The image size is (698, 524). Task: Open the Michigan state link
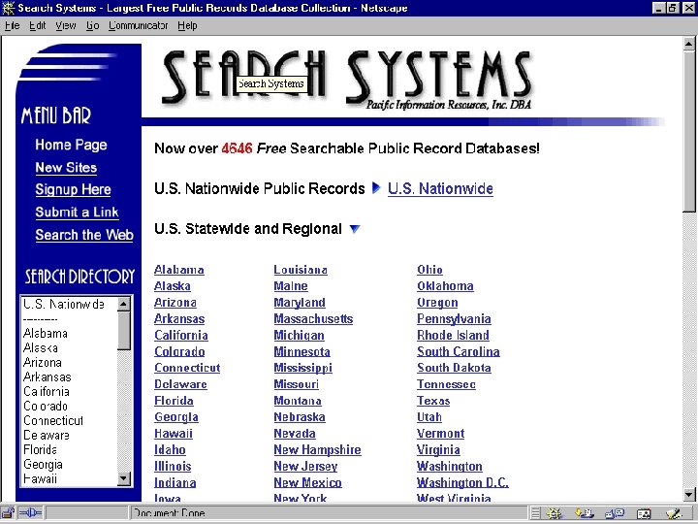pyautogui.click(x=300, y=336)
